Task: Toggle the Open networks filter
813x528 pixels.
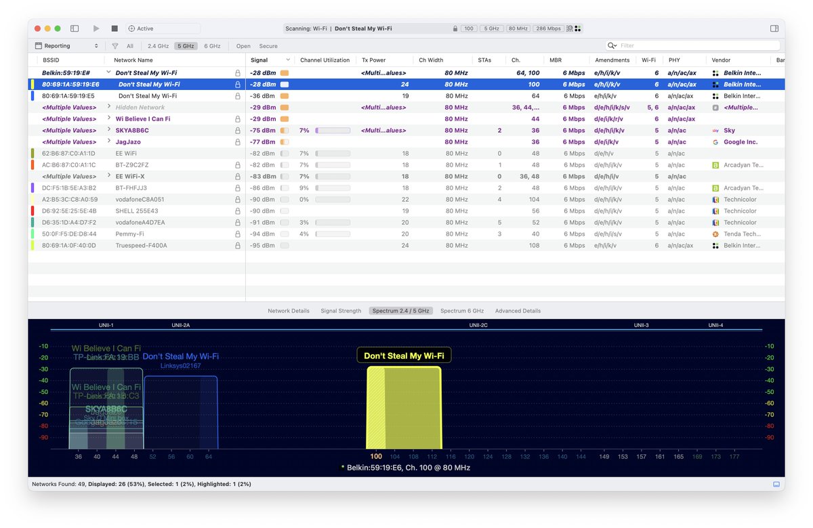Action: 243,46
